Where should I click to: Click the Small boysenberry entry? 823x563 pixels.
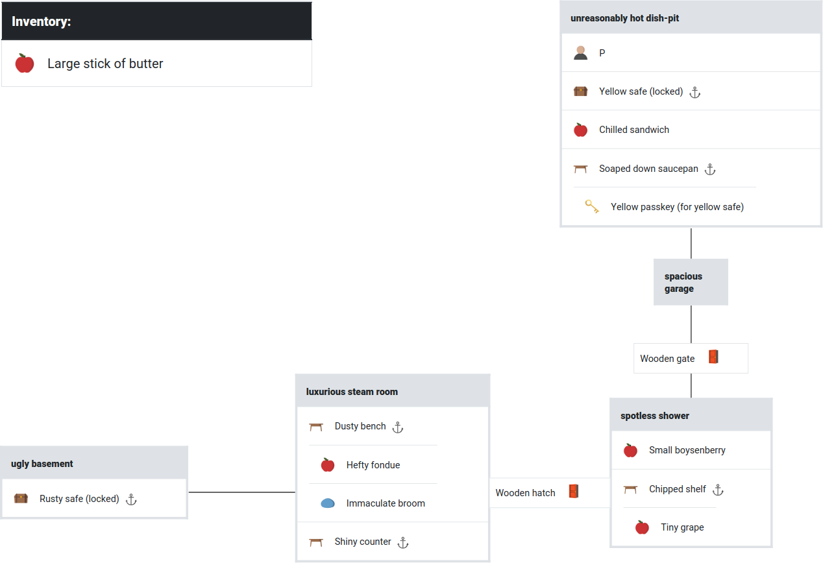pyautogui.click(x=687, y=450)
